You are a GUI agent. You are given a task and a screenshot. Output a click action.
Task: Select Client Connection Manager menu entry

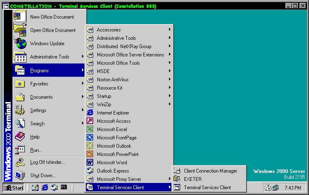[x=210, y=171]
